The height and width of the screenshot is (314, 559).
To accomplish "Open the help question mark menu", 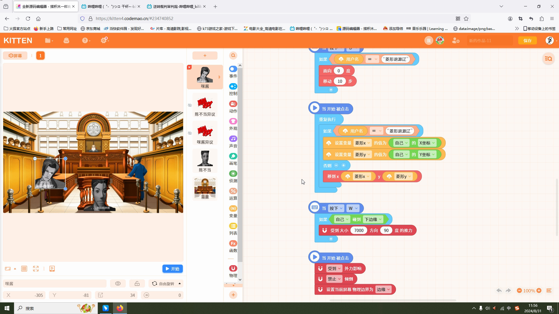I will 86,40.
